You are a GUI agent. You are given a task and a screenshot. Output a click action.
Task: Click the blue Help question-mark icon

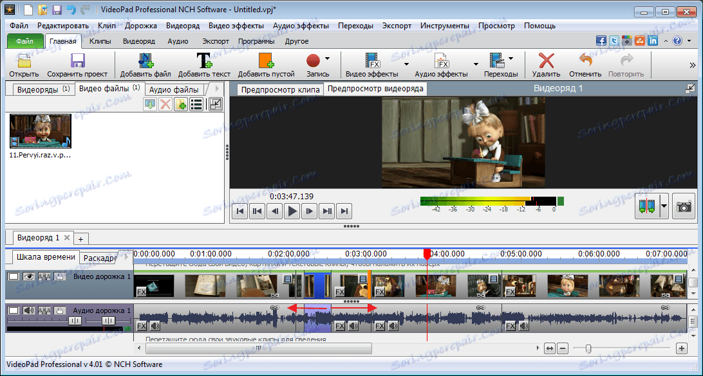(677, 40)
